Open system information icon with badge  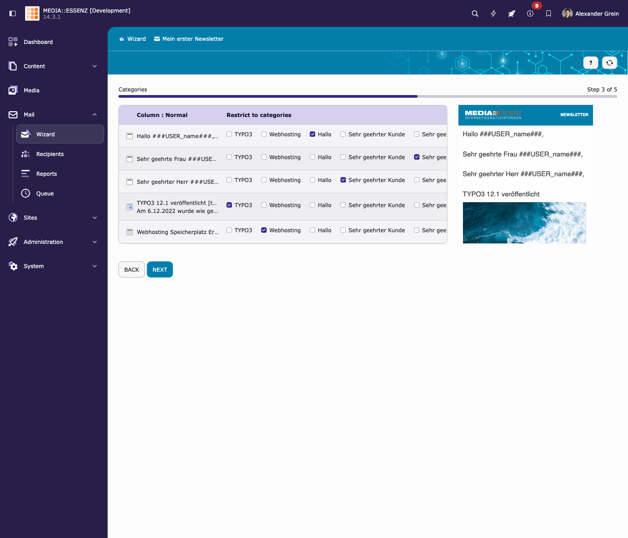530,13
